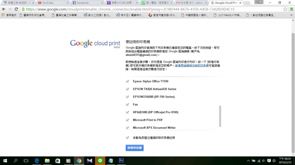Open taskbar search magnifier

16,161
